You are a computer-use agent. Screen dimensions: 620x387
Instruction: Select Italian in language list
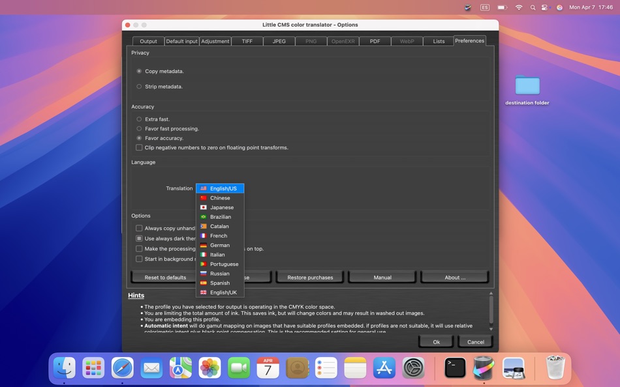click(220, 255)
